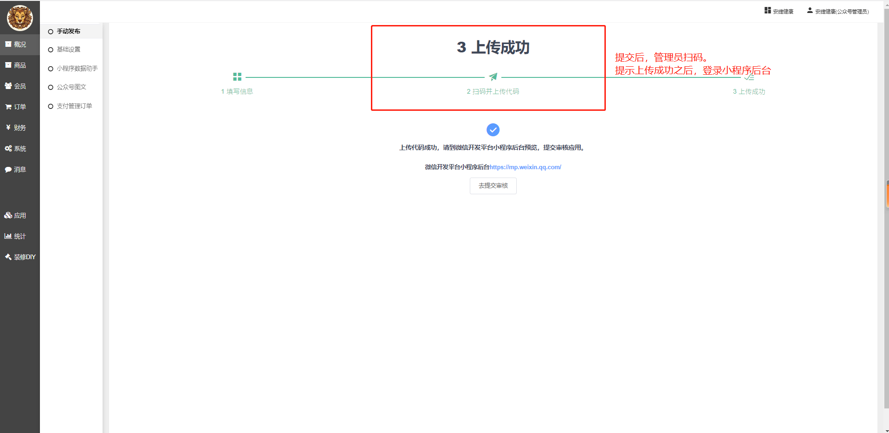Select the 手动发布 submenu item
This screenshot has width=889, height=433.
coord(68,31)
